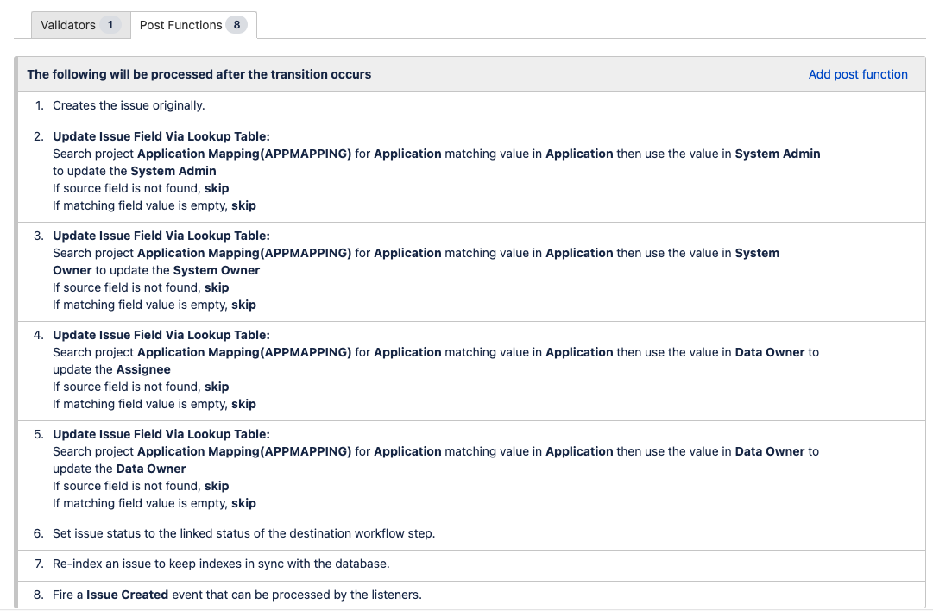Open the Add post function link
The height and width of the screenshot is (611, 933).
858,74
